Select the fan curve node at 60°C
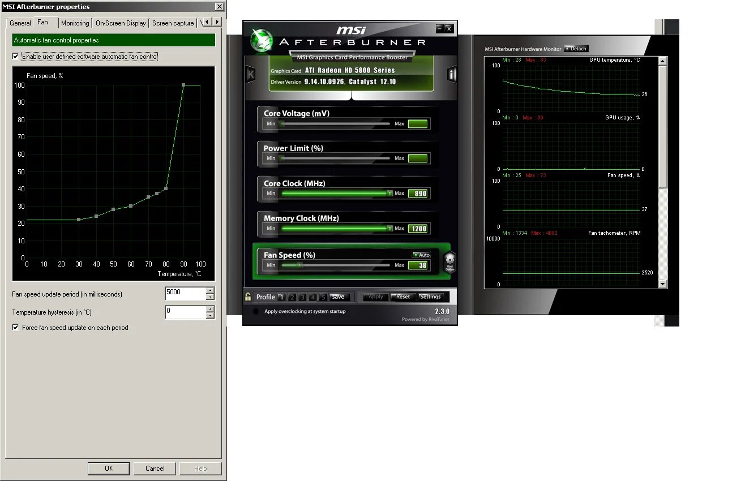 coord(131,206)
